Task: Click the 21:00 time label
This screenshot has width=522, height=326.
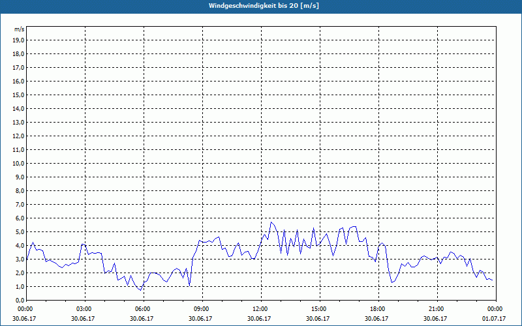Action: [x=437, y=309]
